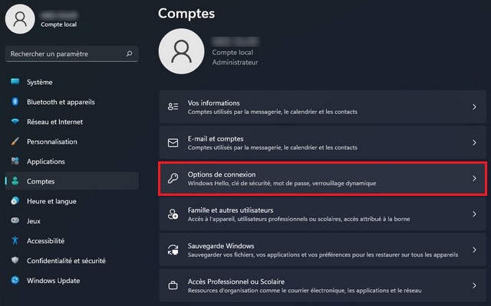
Task: Click the envelope icon for E-mail et comptes
Action: (x=173, y=143)
